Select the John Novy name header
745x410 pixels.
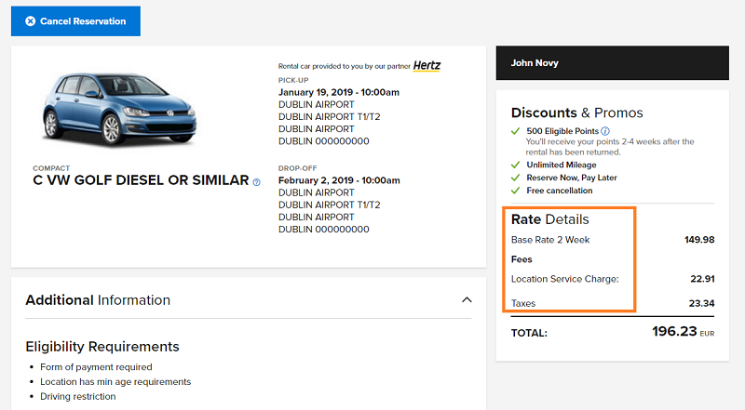(613, 62)
